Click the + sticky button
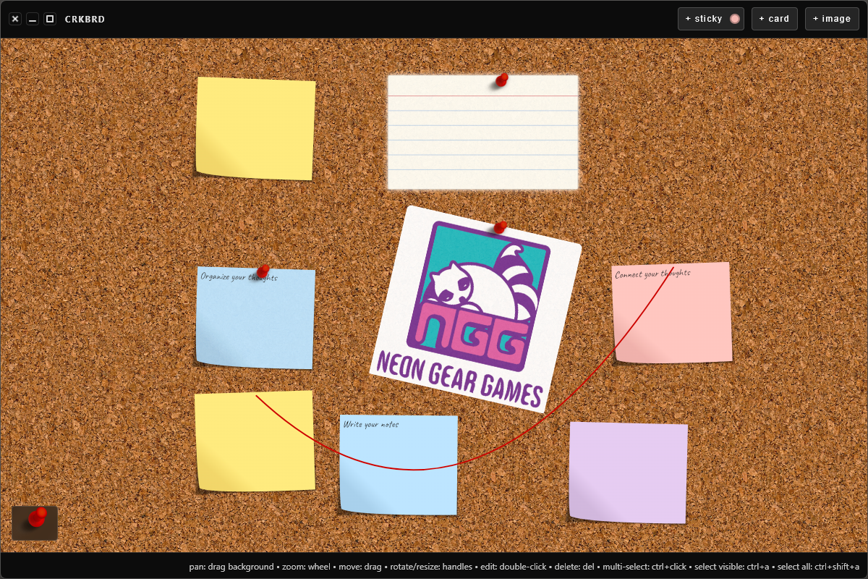 [710, 19]
